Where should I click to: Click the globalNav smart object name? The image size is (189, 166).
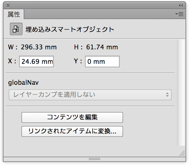(x=23, y=83)
